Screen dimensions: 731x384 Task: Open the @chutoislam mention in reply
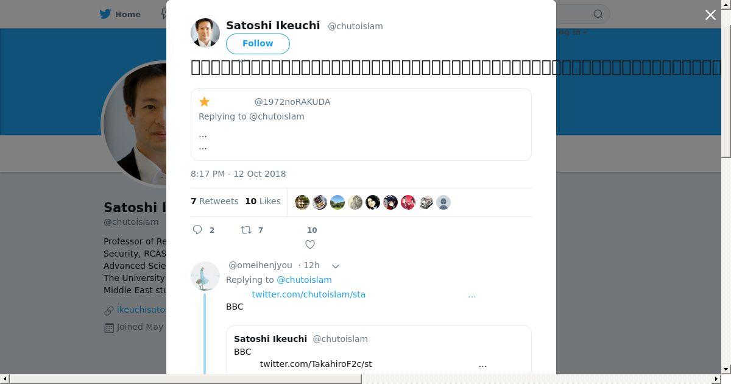point(304,280)
